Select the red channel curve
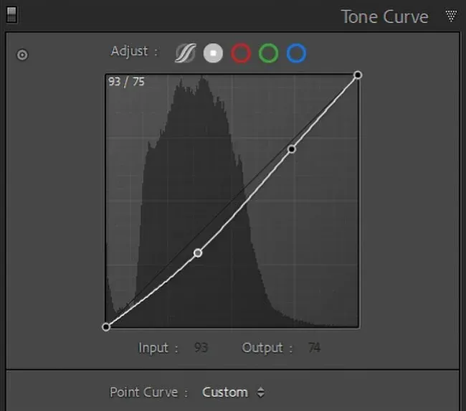 [x=241, y=53]
